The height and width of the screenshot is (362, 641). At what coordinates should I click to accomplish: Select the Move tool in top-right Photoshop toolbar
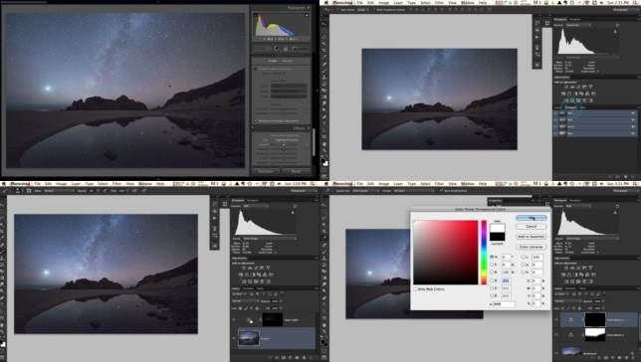324,24
